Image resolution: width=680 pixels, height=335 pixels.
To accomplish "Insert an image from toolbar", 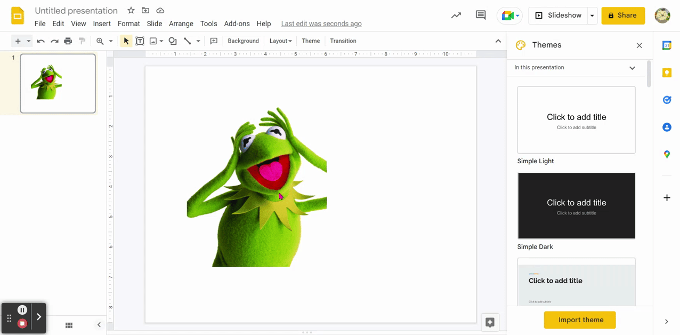I will point(153,41).
